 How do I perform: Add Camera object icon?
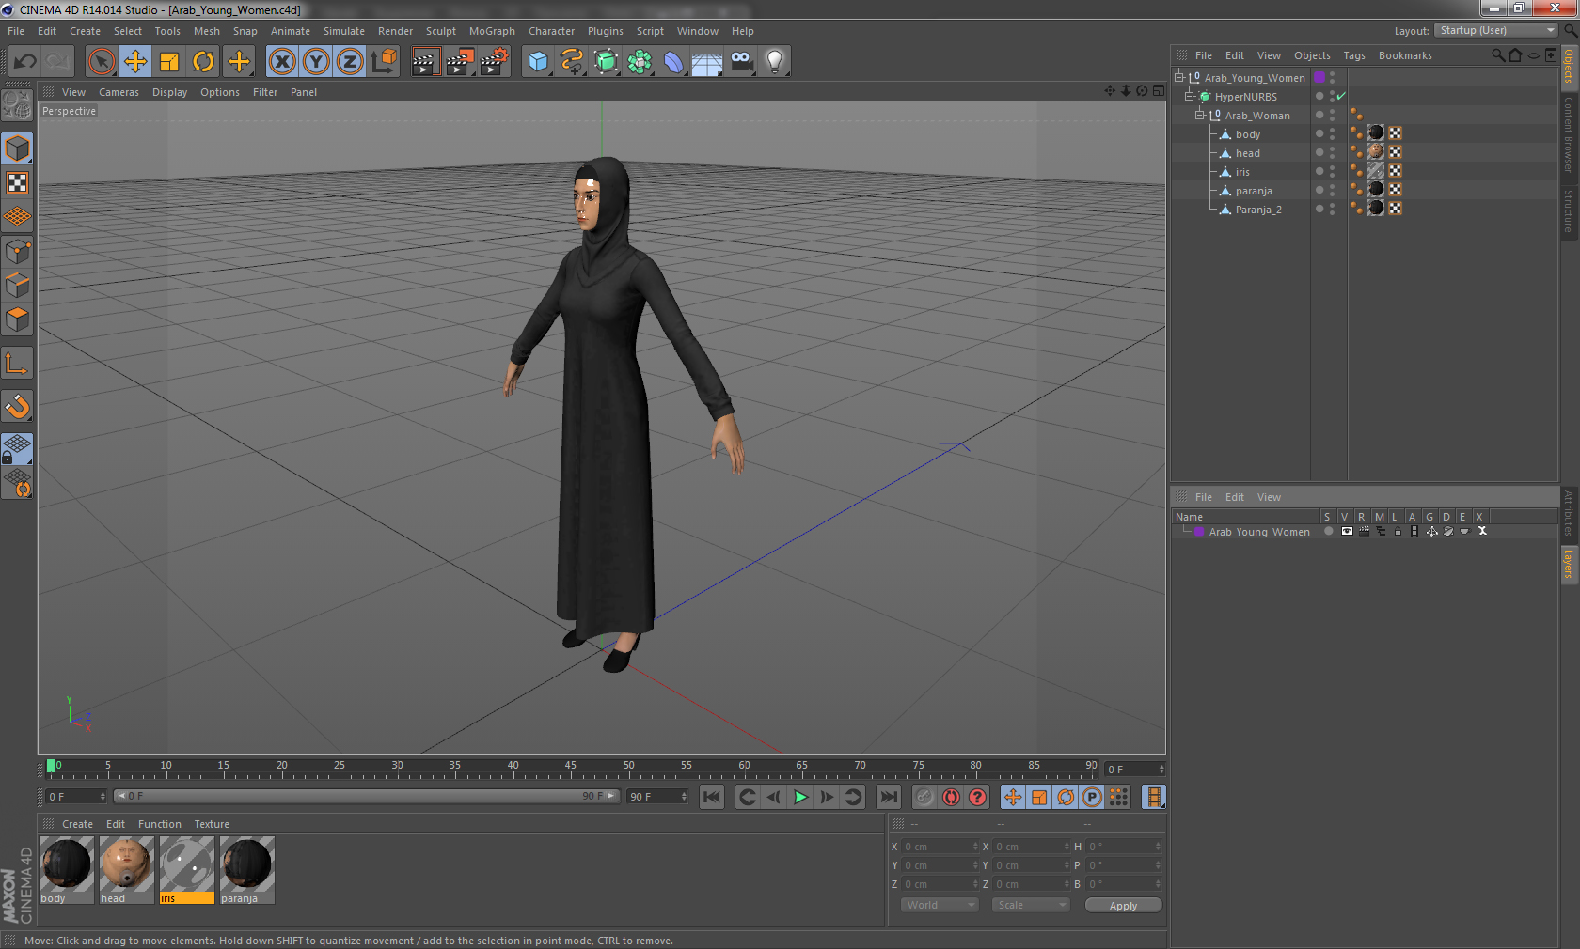[x=741, y=62]
